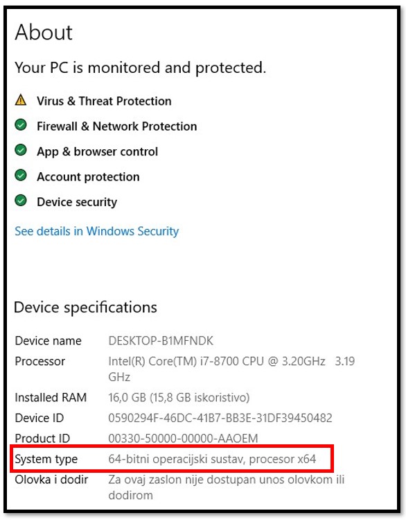Click the yellow warning triangle icon

(x=21, y=100)
